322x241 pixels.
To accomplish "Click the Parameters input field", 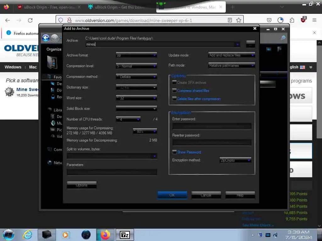I will pos(112,172).
